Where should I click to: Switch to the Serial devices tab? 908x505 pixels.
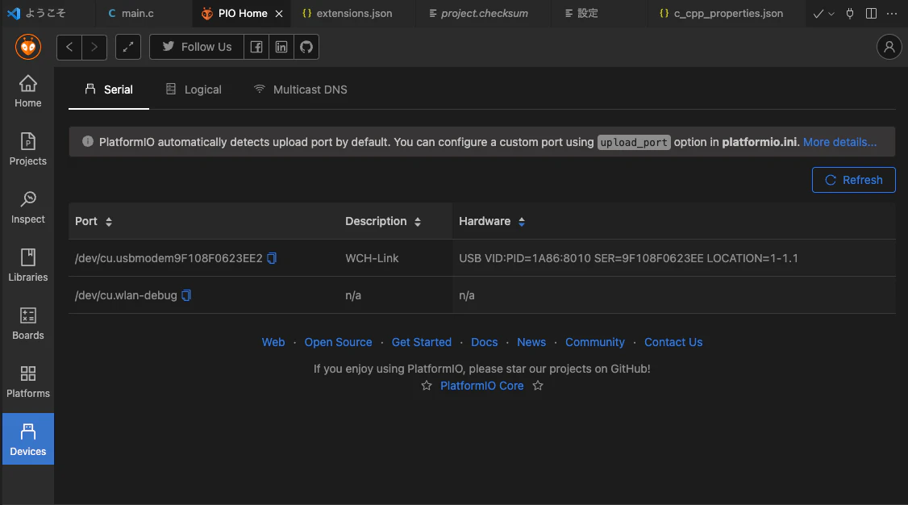coord(109,90)
